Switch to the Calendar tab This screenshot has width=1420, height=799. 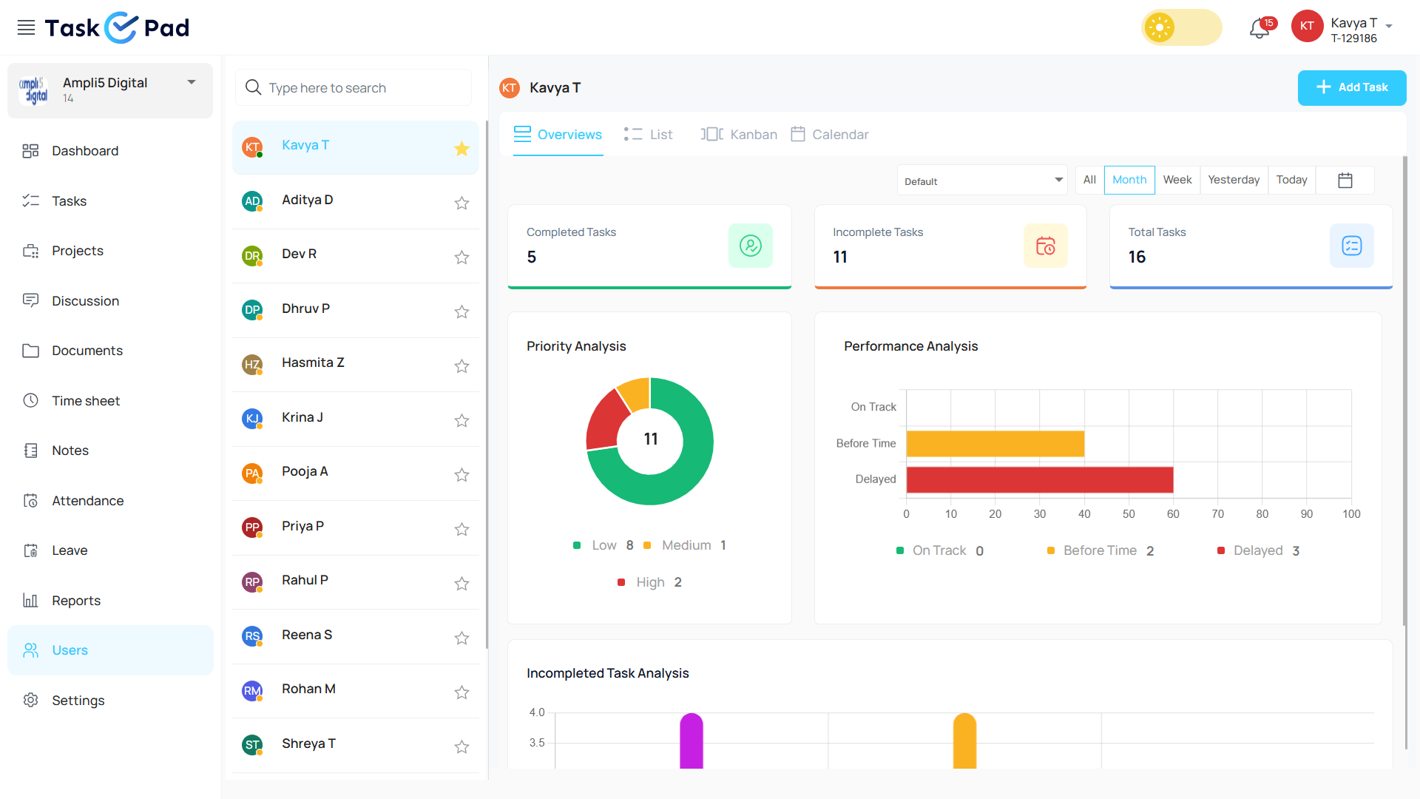tap(829, 135)
